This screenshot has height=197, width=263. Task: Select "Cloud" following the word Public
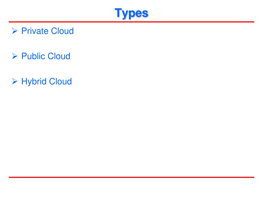(59, 56)
